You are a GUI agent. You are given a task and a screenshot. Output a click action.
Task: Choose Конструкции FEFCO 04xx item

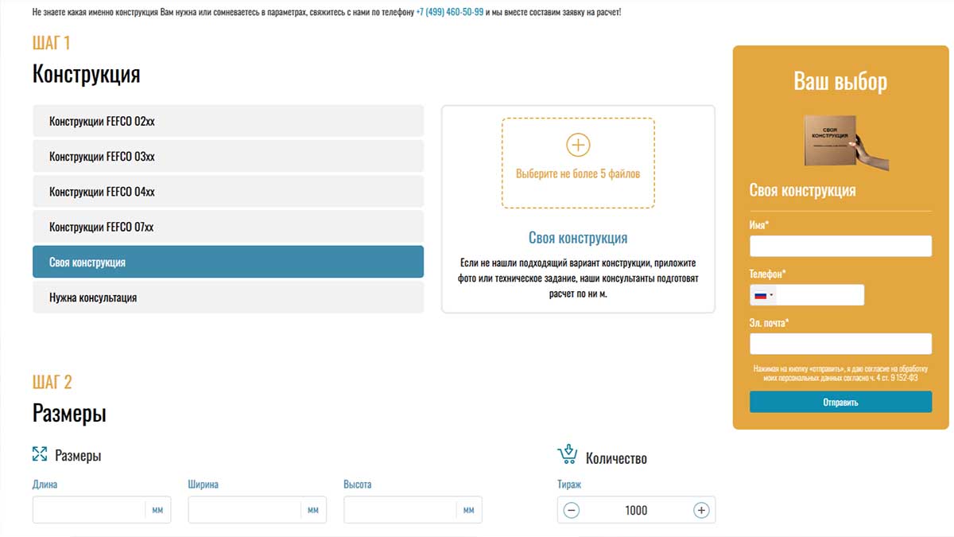(x=227, y=192)
